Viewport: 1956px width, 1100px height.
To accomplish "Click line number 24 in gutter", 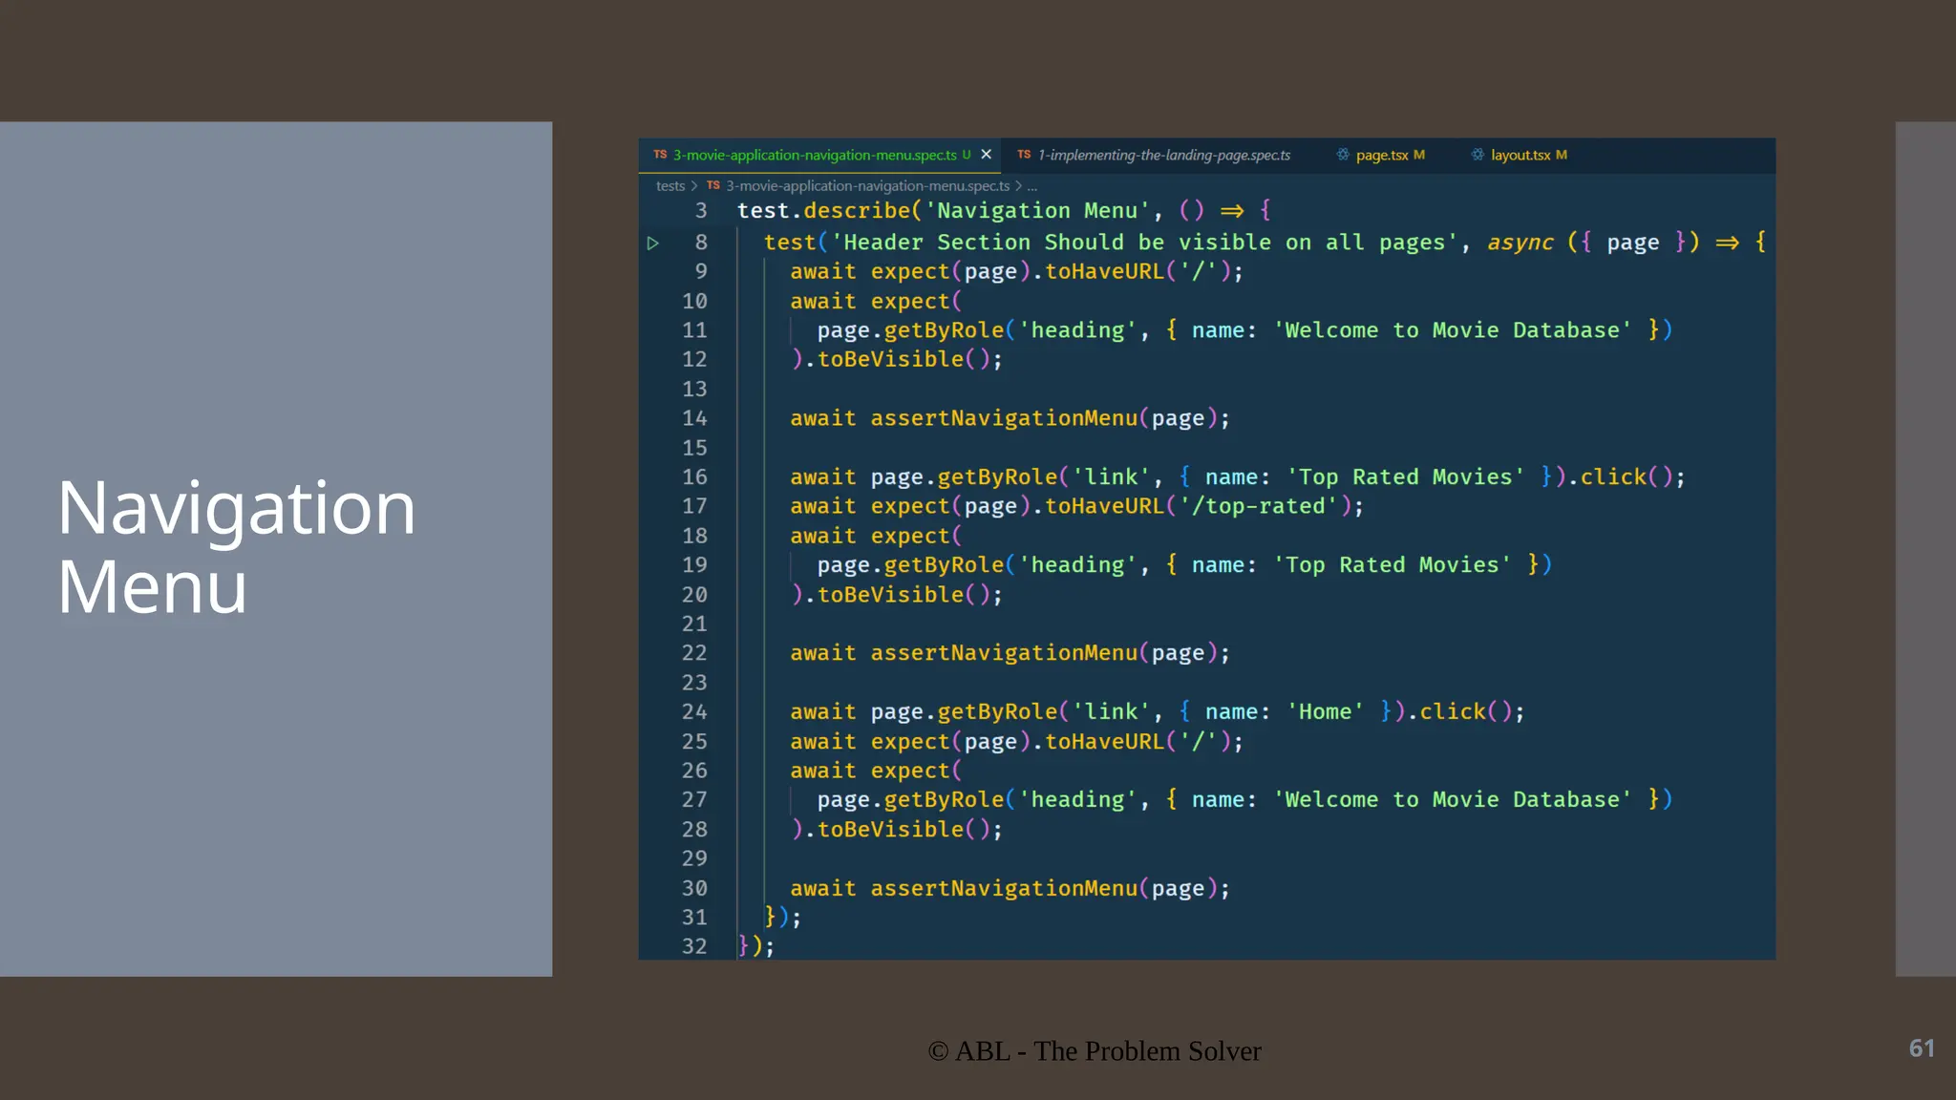I will 694,712.
